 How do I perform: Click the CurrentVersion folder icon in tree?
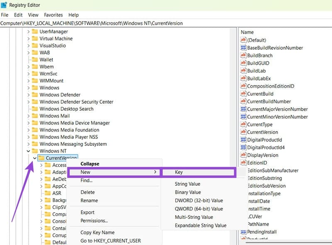coord(41,158)
